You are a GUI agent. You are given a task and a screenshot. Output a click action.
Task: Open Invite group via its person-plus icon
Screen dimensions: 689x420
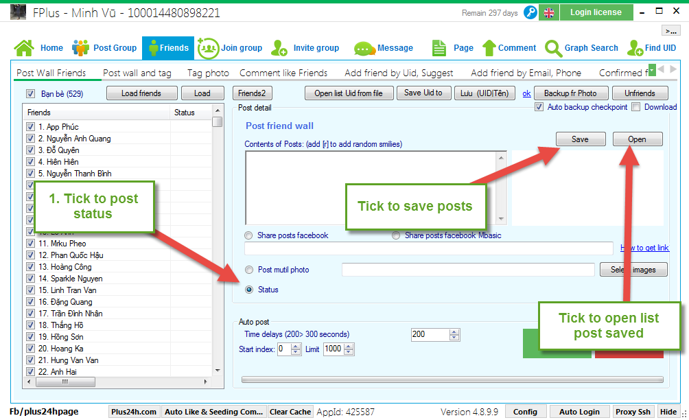(279, 48)
